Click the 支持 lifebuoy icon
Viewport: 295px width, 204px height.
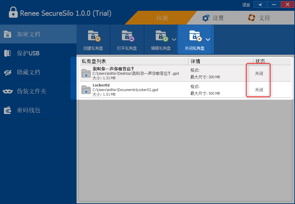252,18
